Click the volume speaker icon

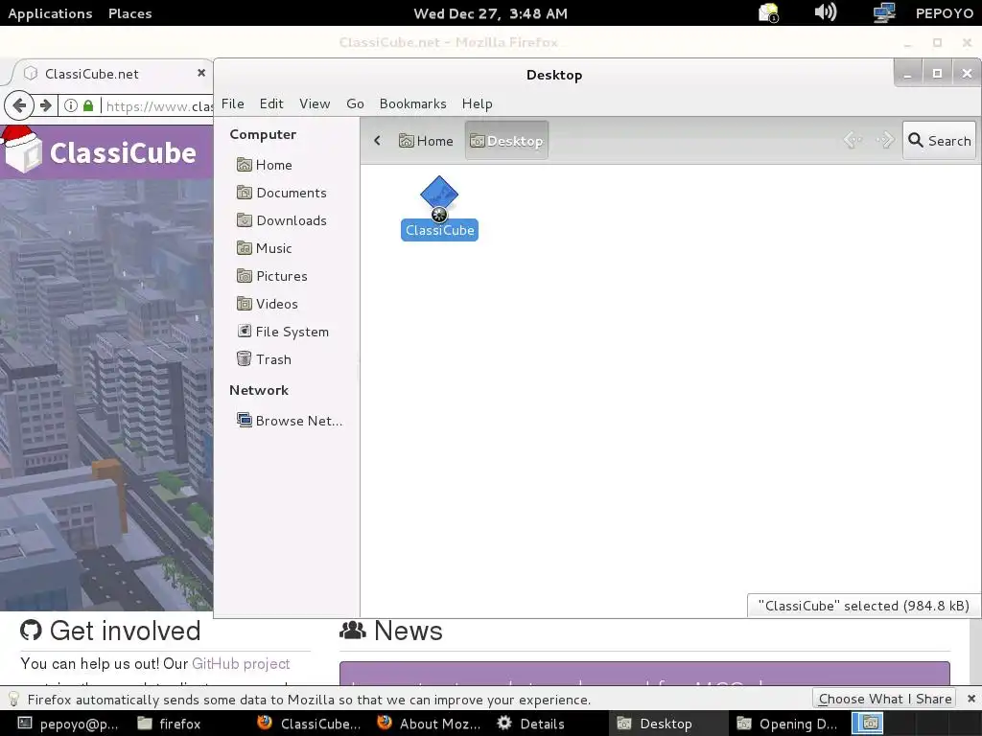(x=826, y=12)
